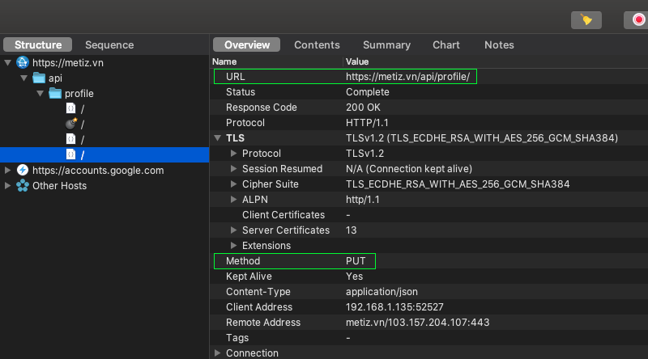Expand the Session Resumed row
648x359 pixels.
point(233,168)
